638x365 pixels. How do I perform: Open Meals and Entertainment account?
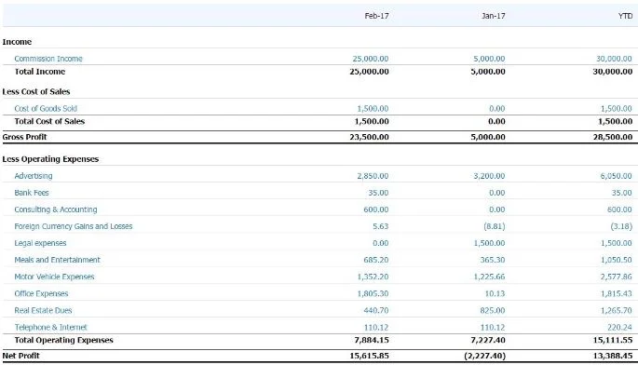tap(57, 260)
